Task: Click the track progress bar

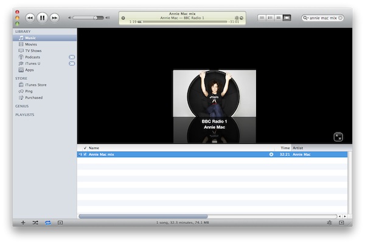Action: pos(182,22)
